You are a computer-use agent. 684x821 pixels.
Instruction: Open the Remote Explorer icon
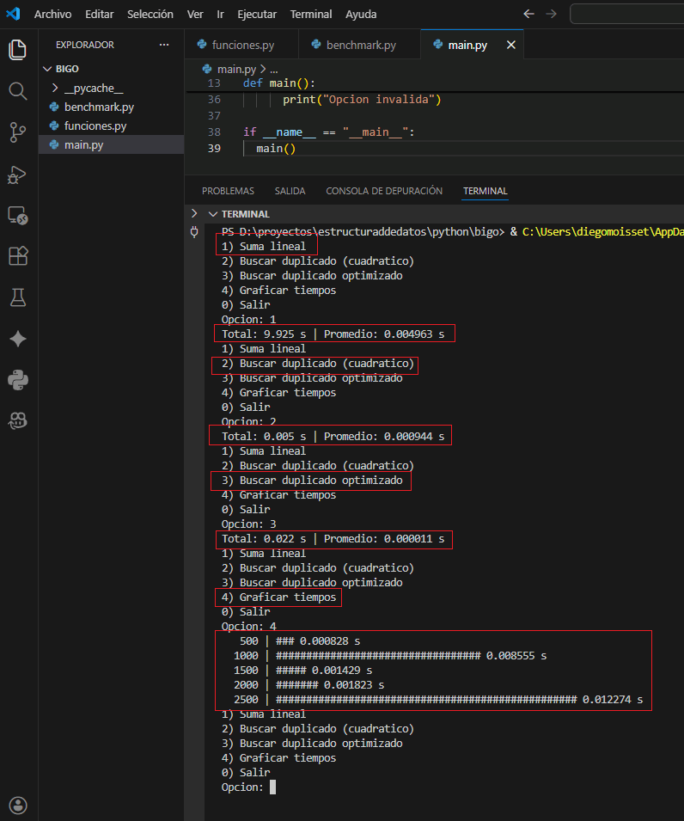point(18,215)
